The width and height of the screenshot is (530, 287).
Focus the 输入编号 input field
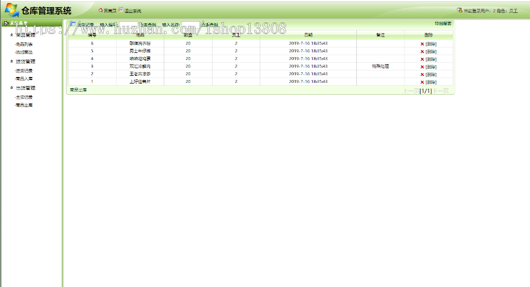(x=128, y=25)
